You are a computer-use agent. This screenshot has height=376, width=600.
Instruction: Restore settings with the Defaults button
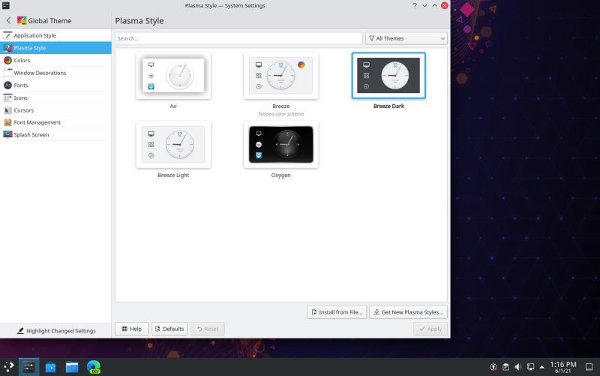pos(169,329)
